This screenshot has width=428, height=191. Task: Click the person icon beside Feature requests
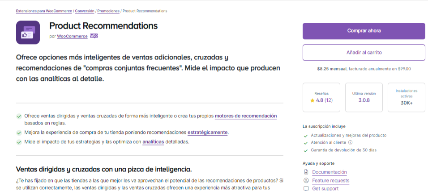tap(306, 180)
